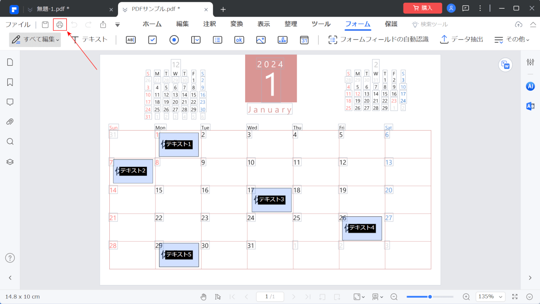540x304 pixels.
Task: Open the user account avatar
Action: [x=451, y=8]
